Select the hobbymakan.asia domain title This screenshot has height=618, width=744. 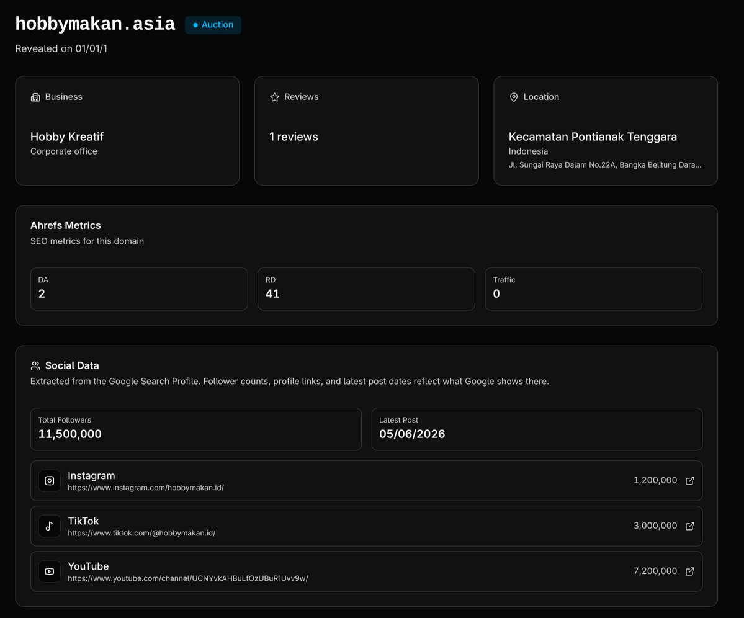click(x=95, y=24)
